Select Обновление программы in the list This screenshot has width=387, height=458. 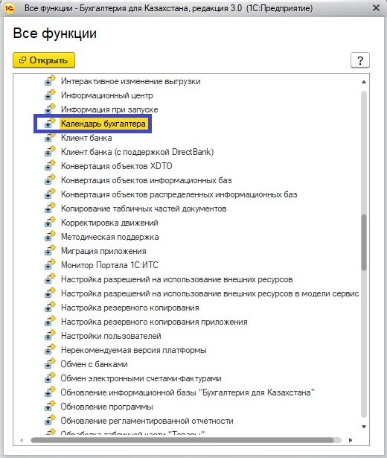point(107,407)
